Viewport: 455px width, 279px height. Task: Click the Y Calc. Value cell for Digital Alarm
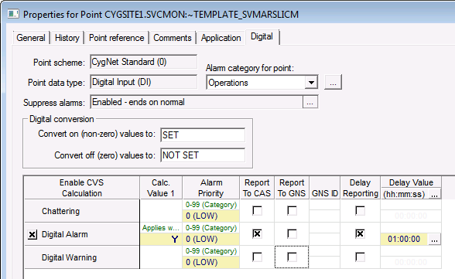pyautogui.click(x=161, y=240)
